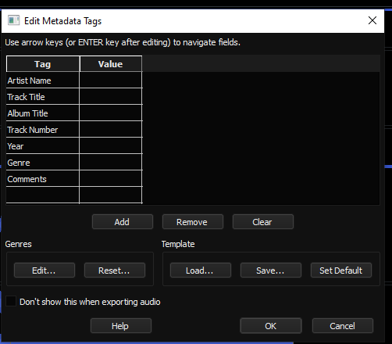Select the Album Title value cell
The image size is (392, 344).
click(x=111, y=113)
